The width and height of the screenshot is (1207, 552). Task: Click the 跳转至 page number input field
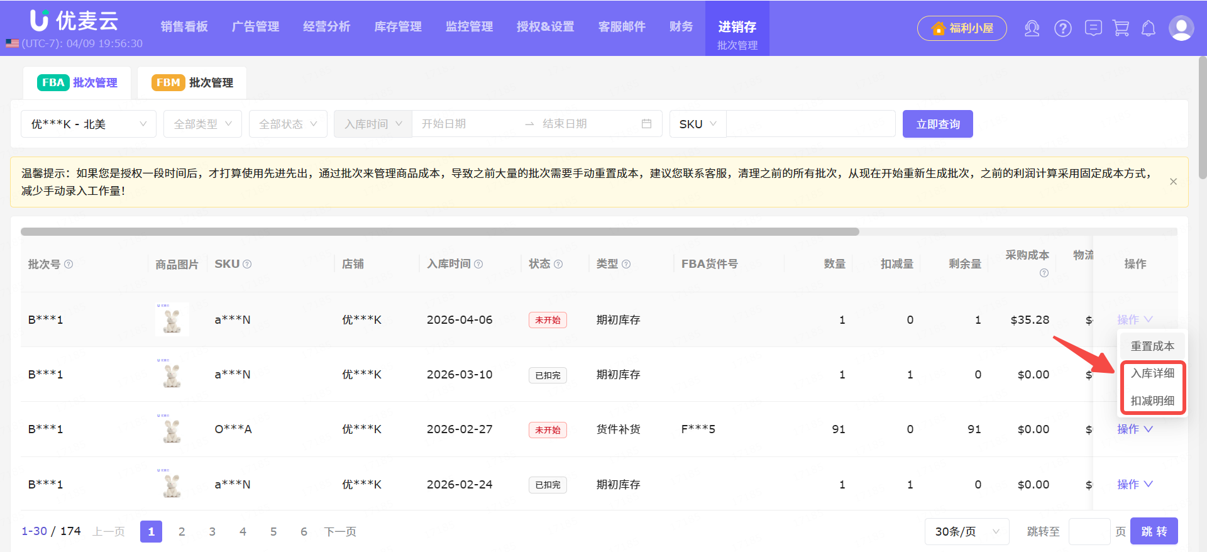coord(1089,531)
